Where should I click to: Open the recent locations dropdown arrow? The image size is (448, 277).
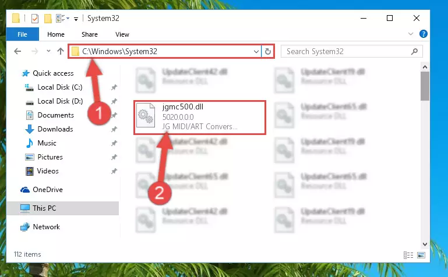(48, 51)
